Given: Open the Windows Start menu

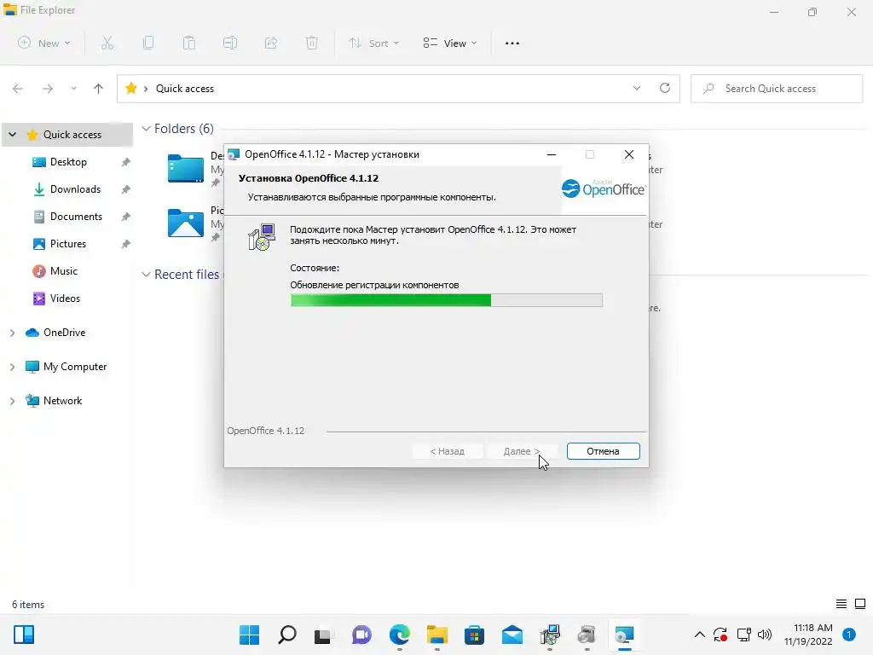Looking at the screenshot, I should click(250, 635).
